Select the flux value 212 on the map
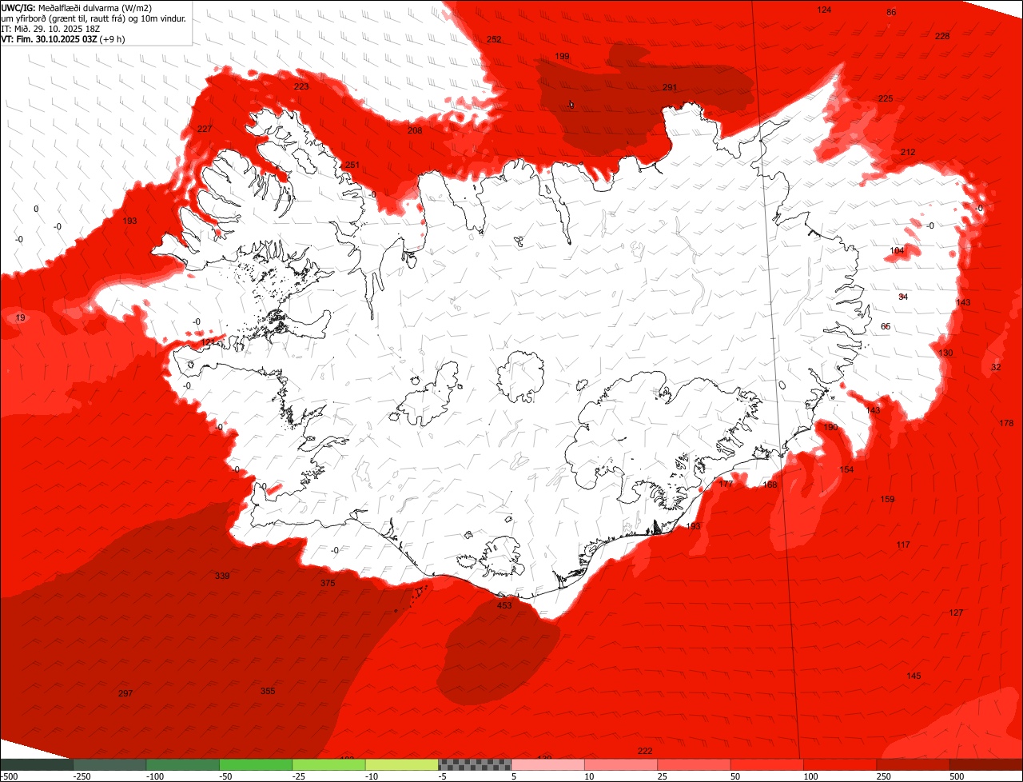1023x782 pixels. click(x=908, y=153)
